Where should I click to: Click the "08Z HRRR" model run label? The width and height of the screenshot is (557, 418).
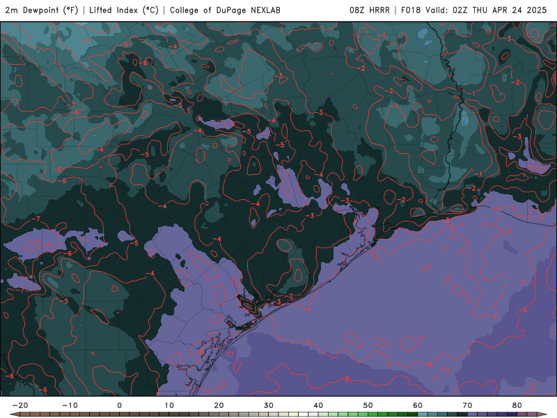pyautogui.click(x=370, y=10)
